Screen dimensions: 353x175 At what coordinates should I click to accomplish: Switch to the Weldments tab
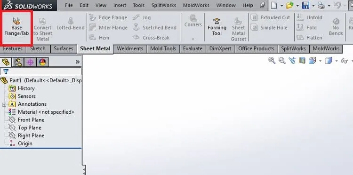tap(130, 48)
